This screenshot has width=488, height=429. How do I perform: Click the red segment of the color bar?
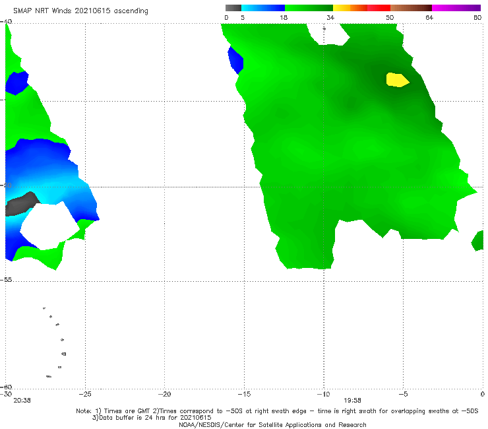tap(379, 8)
